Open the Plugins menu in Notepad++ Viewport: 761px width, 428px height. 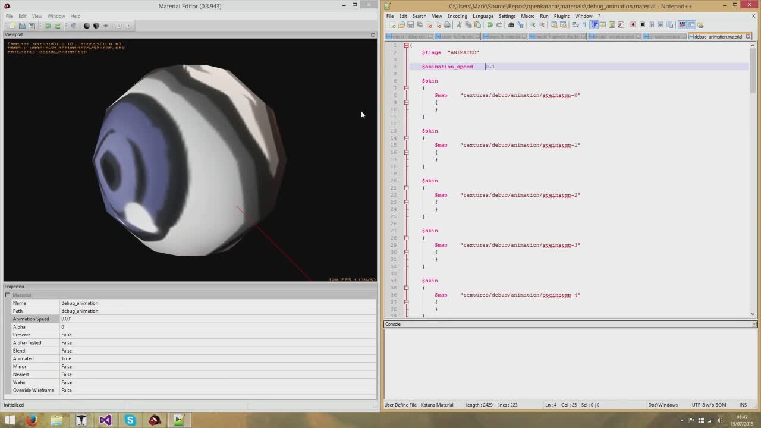[x=561, y=16]
